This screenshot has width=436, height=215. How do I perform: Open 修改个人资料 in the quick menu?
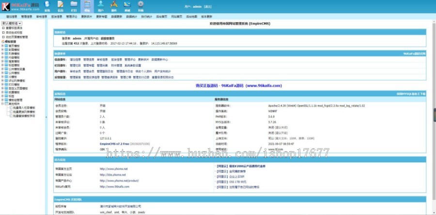[144, 71]
